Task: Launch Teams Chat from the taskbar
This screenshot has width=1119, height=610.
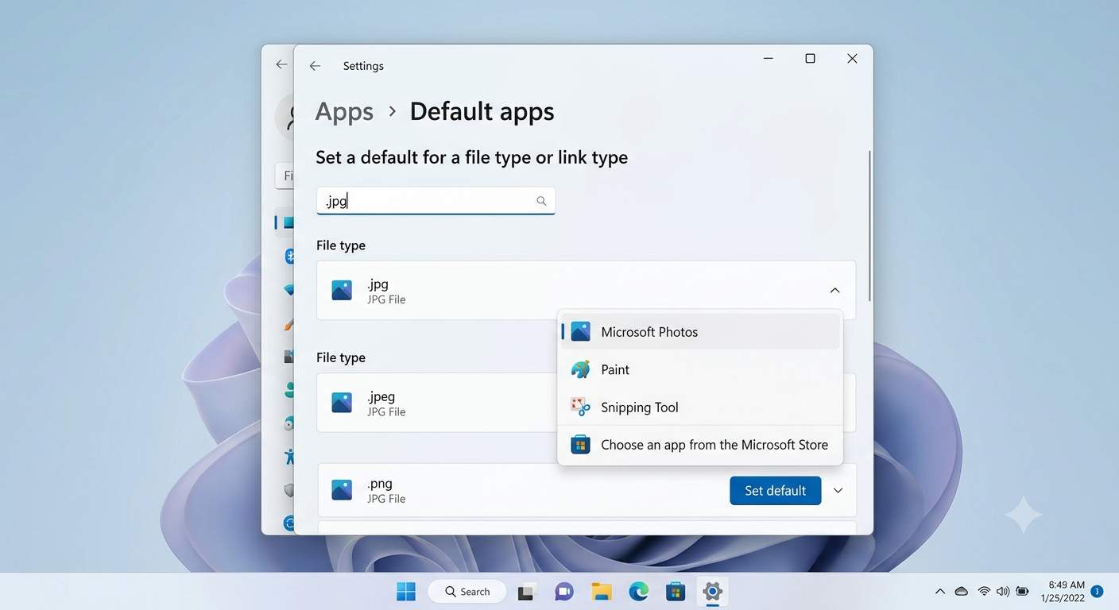Action: coord(564,592)
